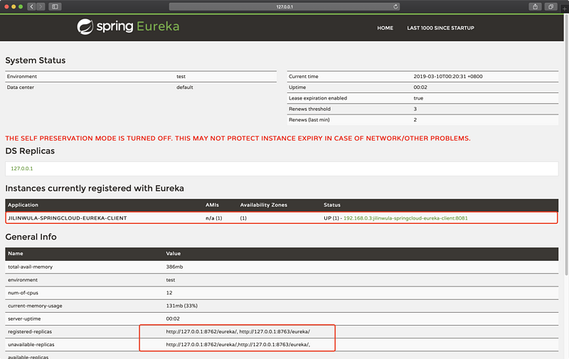Click the Application column header
Screen dimensions: 569x359
23,205
